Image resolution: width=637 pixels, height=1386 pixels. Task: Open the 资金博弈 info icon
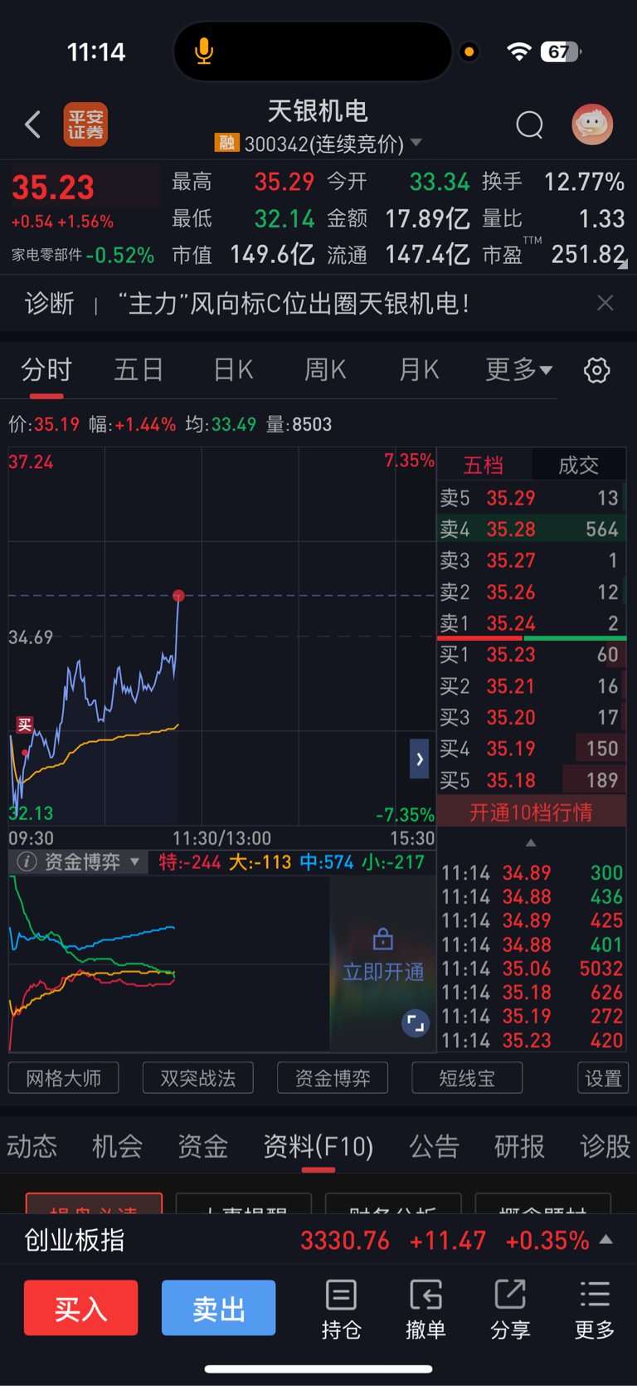pos(27,862)
